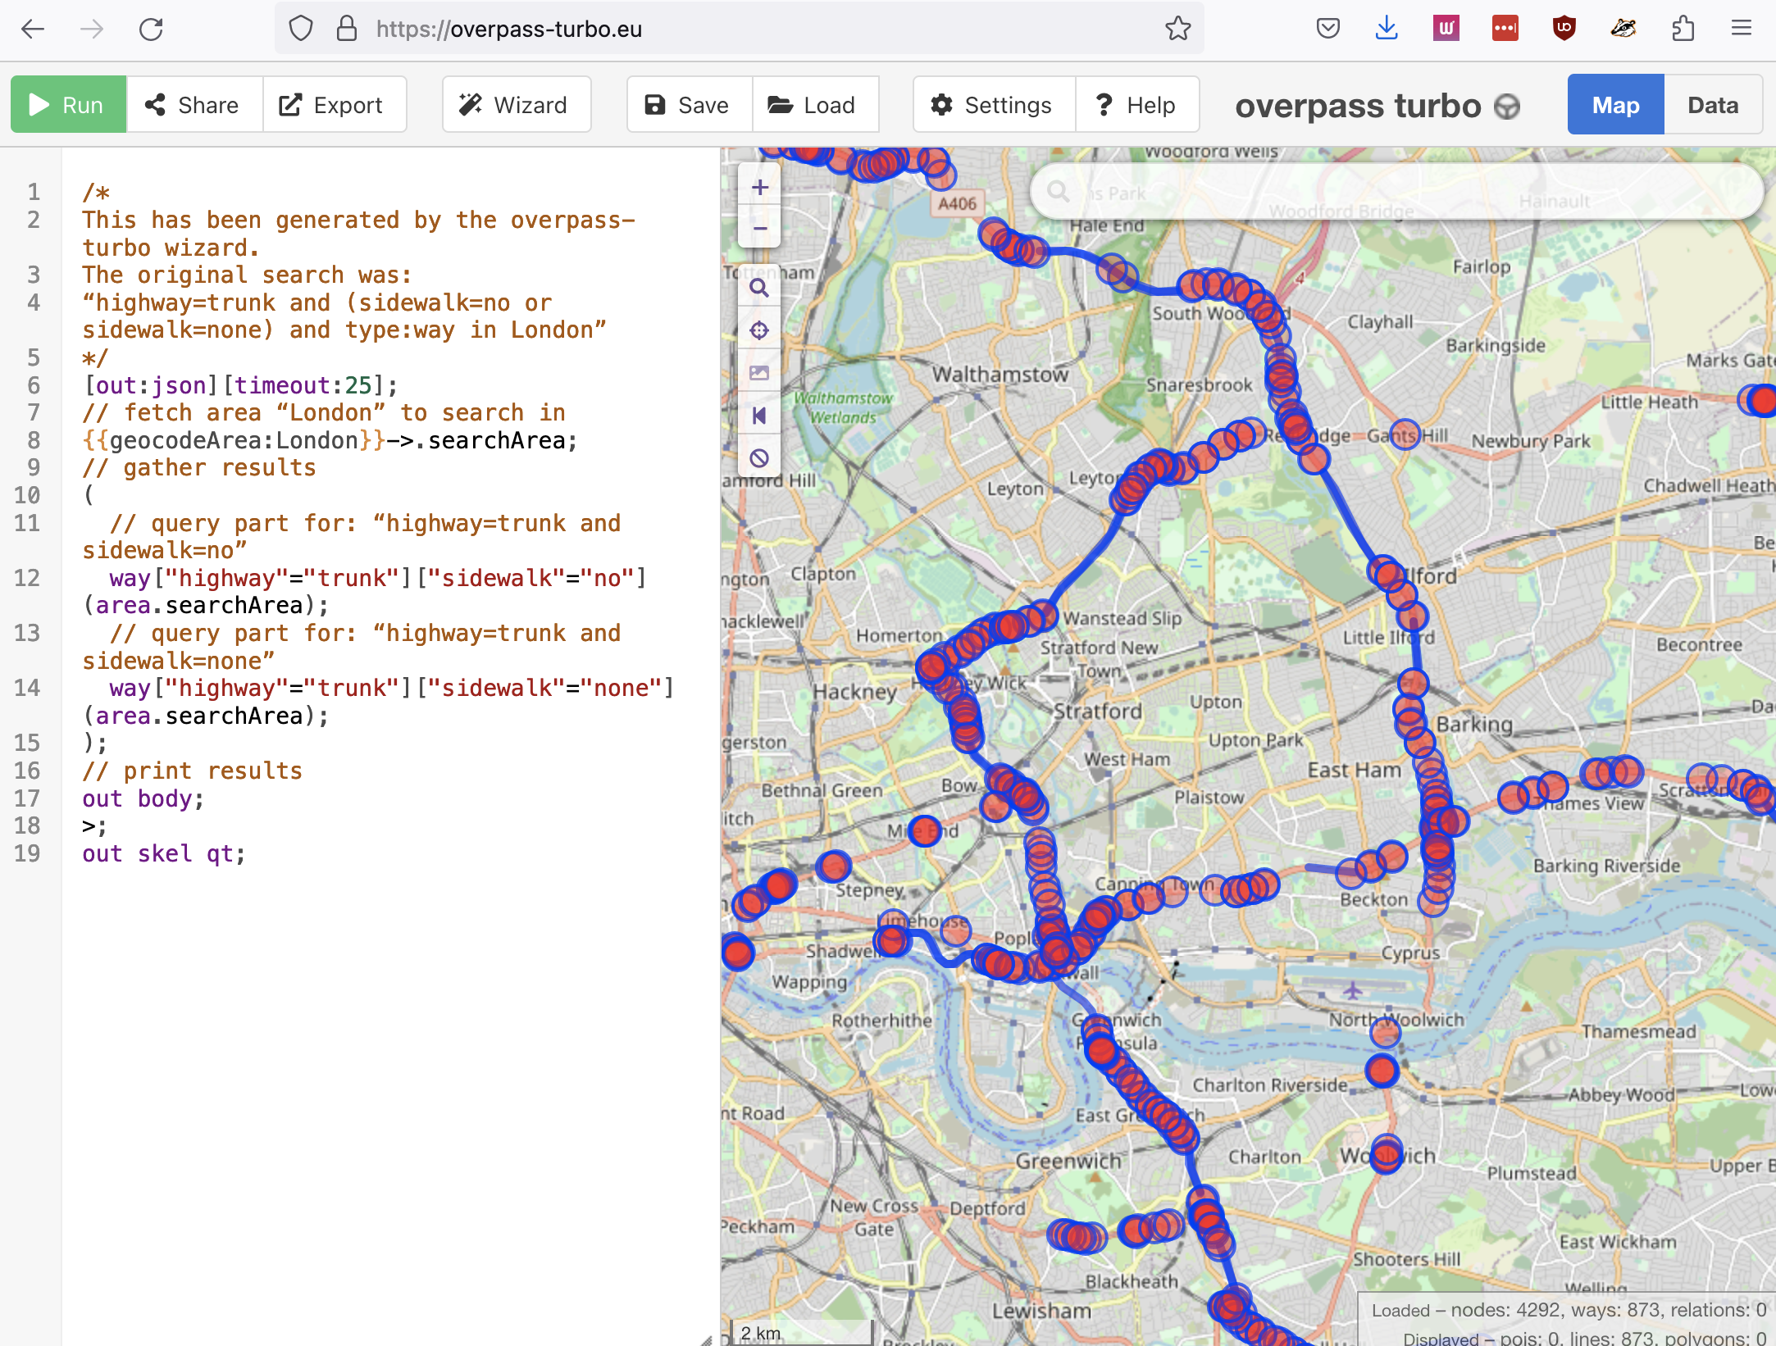Reload the page in the browser
The height and width of the screenshot is (1346, 1776).
tap(151, 30)
